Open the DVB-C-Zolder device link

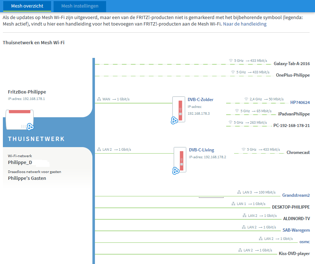coord(201,99)
